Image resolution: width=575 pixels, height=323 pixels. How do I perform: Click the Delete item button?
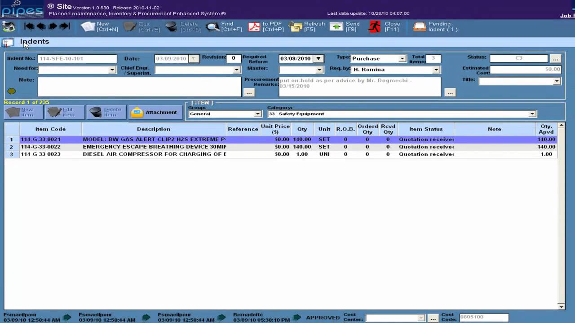[x=106, y=112]
